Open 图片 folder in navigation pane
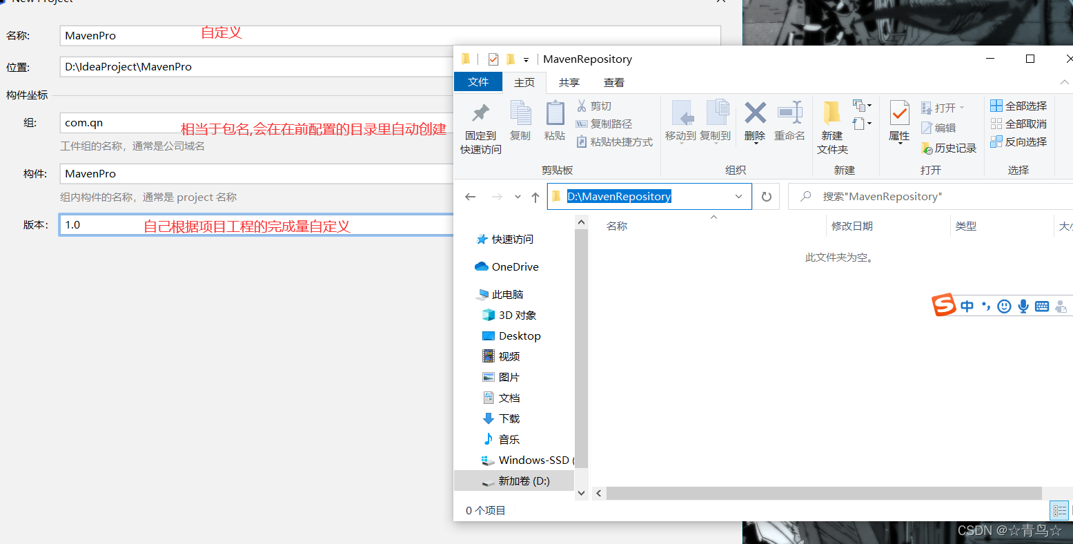 point(500,378)
